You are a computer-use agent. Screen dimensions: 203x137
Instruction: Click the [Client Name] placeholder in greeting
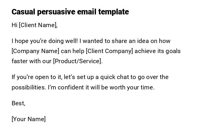click(x=38, y=25)
